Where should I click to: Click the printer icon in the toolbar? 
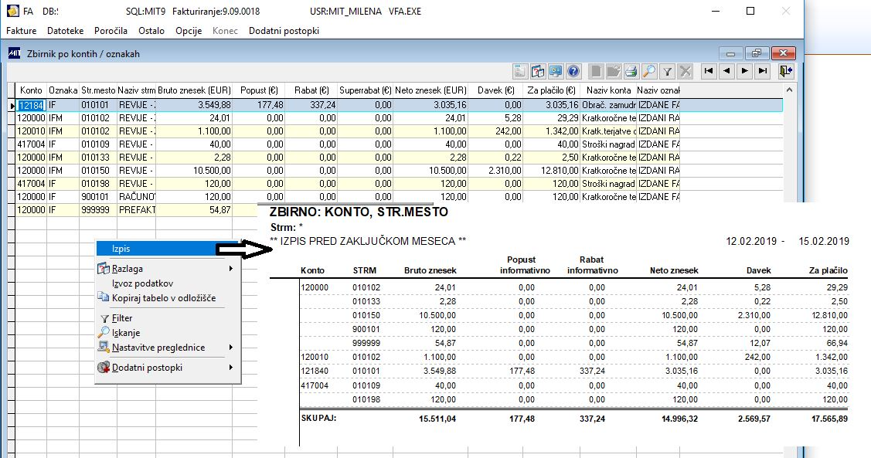tap(631, 72)
